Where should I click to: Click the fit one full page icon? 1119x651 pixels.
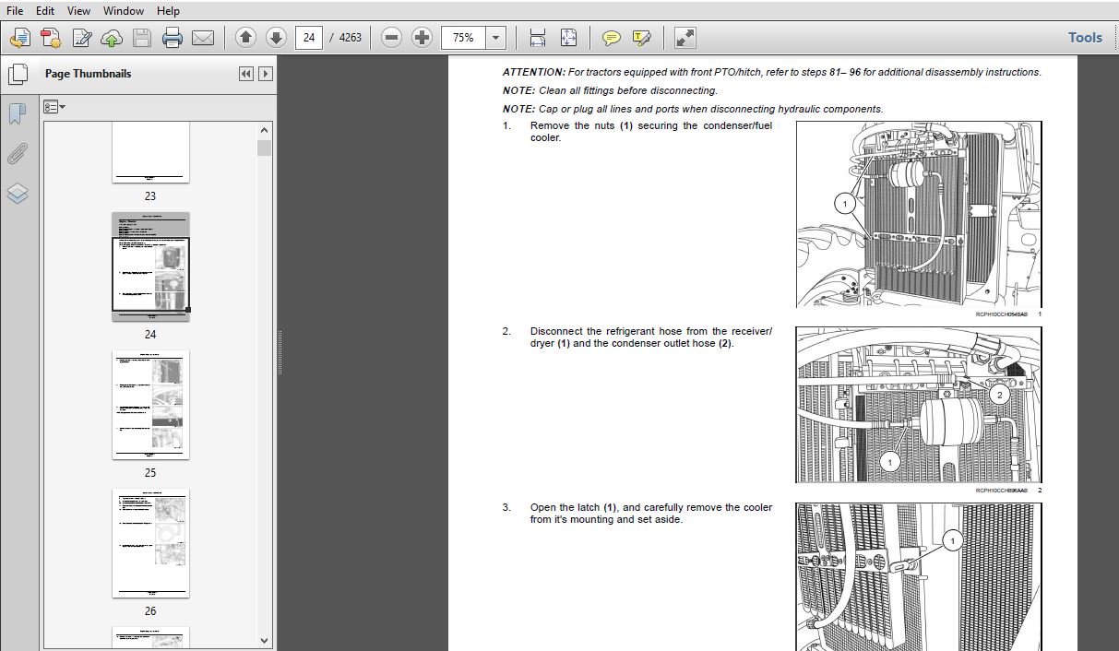pos(568,38)
